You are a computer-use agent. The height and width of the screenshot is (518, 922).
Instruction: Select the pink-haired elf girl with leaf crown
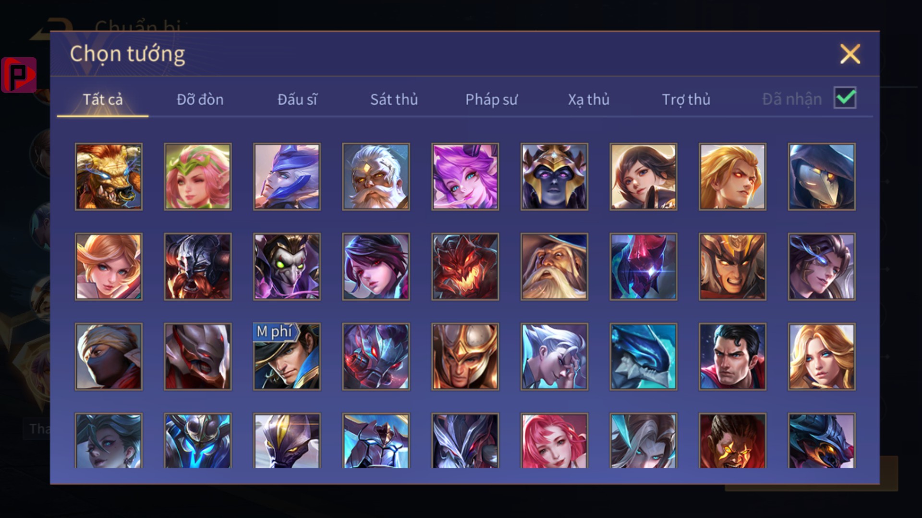pos(198,177)
